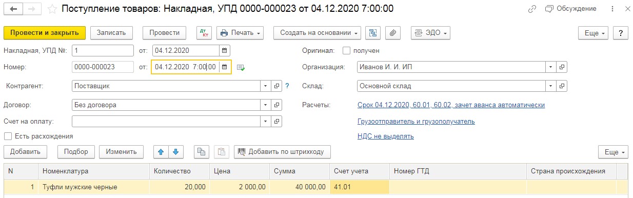
Task: Expand the Склад dropdown arrow
Action: 550,86
